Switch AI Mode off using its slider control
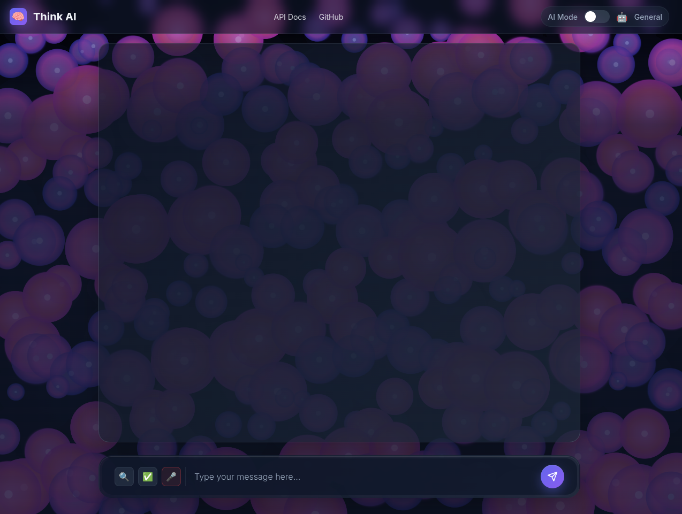The image size is (682, 514). (596, 17)
